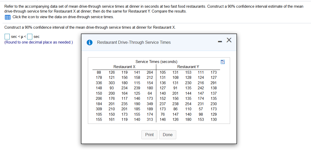Click cell 144 in Restaurant Y
Viewport: 311px width, 152px height.
188,93
